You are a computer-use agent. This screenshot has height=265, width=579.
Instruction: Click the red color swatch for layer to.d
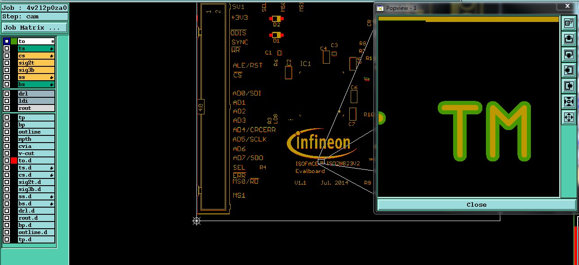pyautogui.click(x=14, y=161)
